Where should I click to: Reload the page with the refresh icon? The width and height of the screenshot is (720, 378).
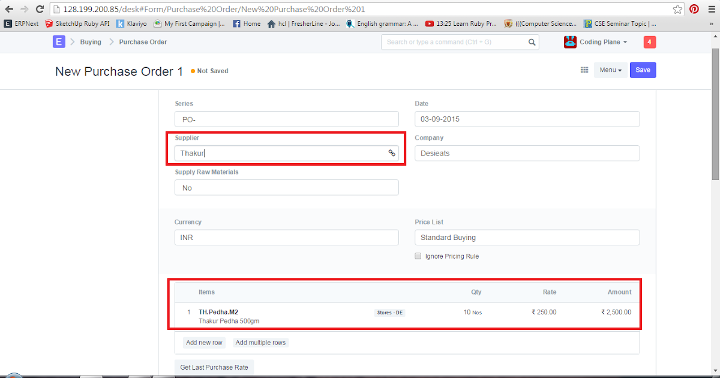(40, 9)
